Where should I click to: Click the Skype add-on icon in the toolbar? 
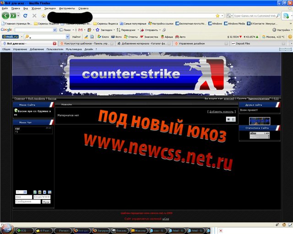click(286, 16)
